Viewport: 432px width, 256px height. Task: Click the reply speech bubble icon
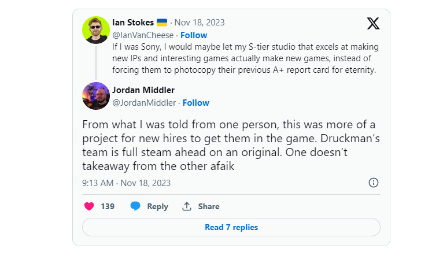point(135,206)
